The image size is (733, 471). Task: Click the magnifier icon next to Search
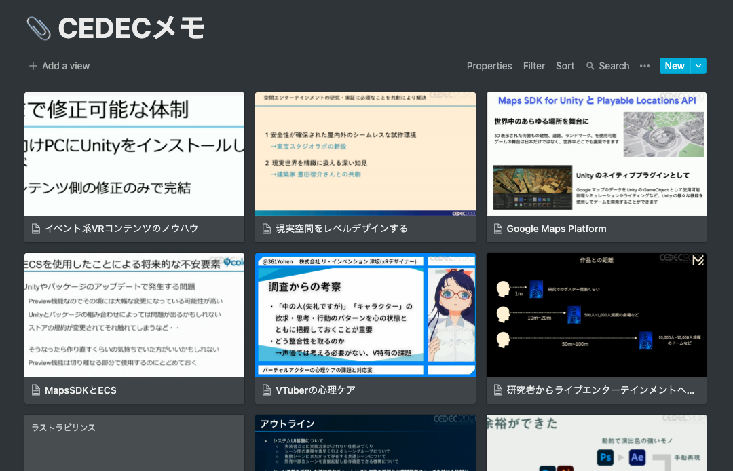coord(590,66)
